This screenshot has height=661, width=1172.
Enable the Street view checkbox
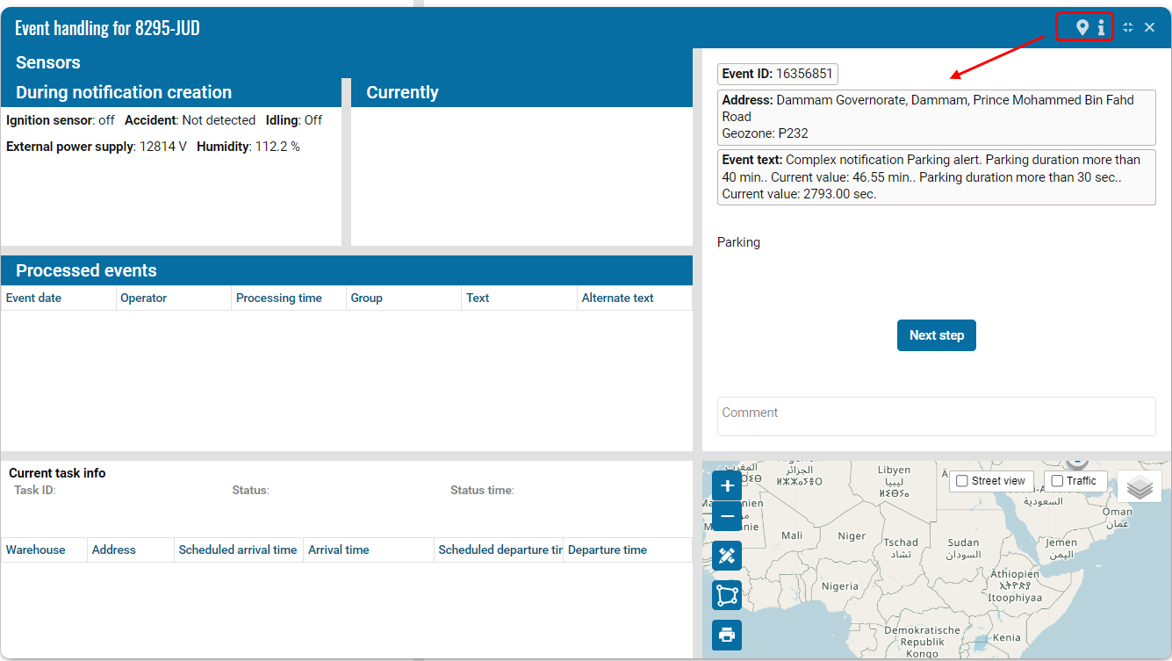962,481
